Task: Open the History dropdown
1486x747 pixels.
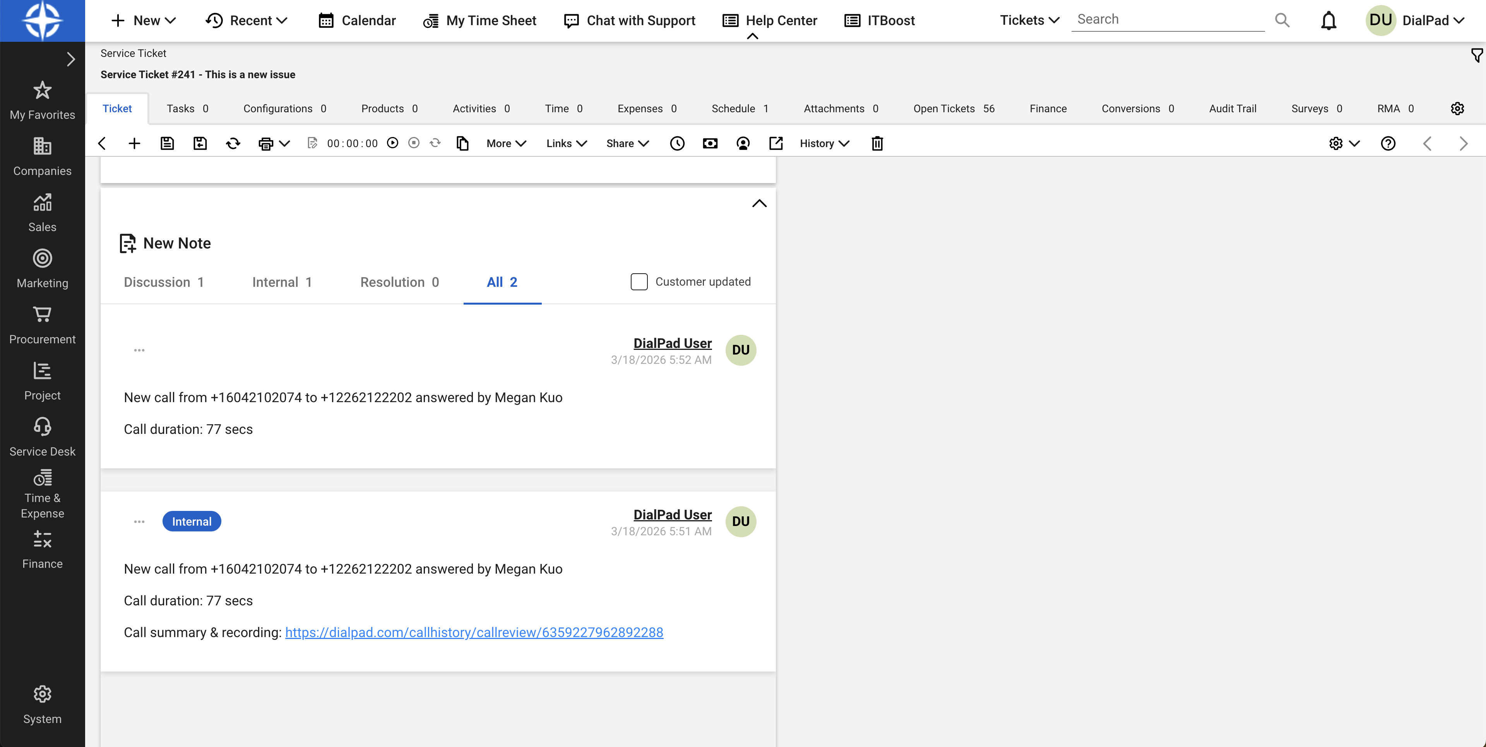Action: [x=824, y=143]
